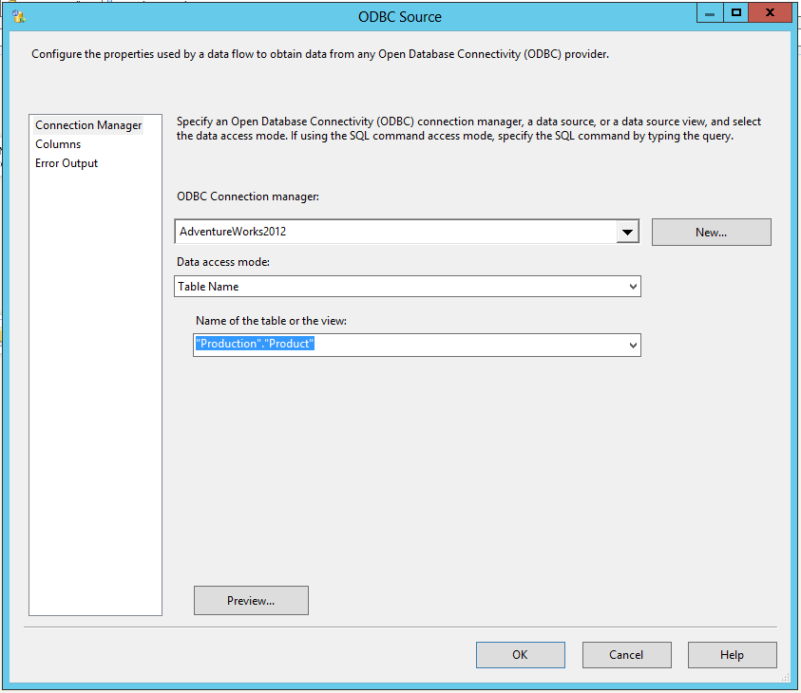The image size is (801, 693).
Task: Click the dialog title bar text ODBC Source
Action: coord(399,16)
